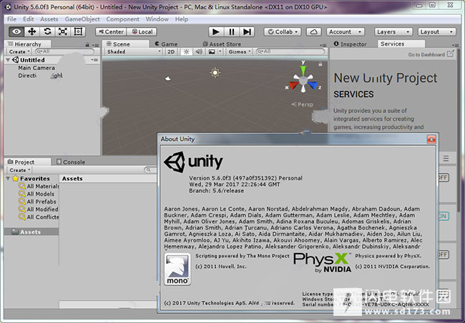Switch to the Inspector tab
Image resolution: width=465 pixels, height=323 pixels.
pos(351,44)
